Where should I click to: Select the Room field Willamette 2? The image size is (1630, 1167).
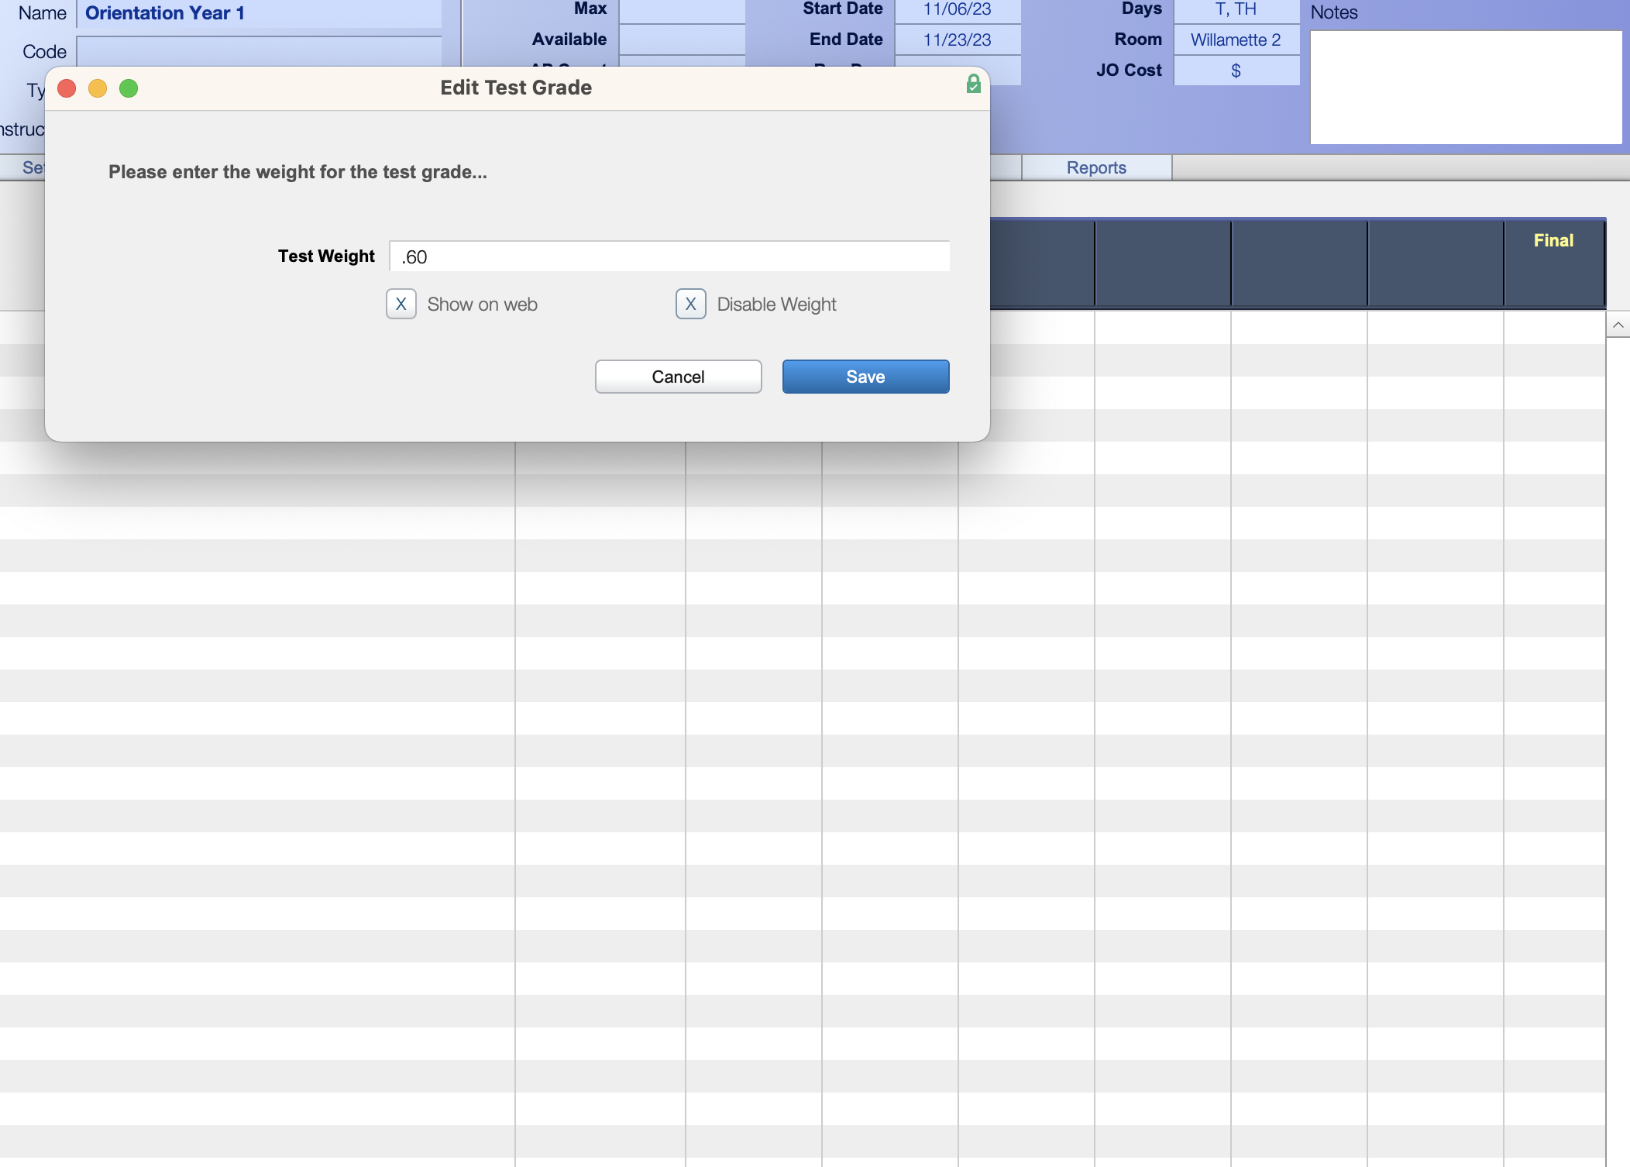[1236, 40]
